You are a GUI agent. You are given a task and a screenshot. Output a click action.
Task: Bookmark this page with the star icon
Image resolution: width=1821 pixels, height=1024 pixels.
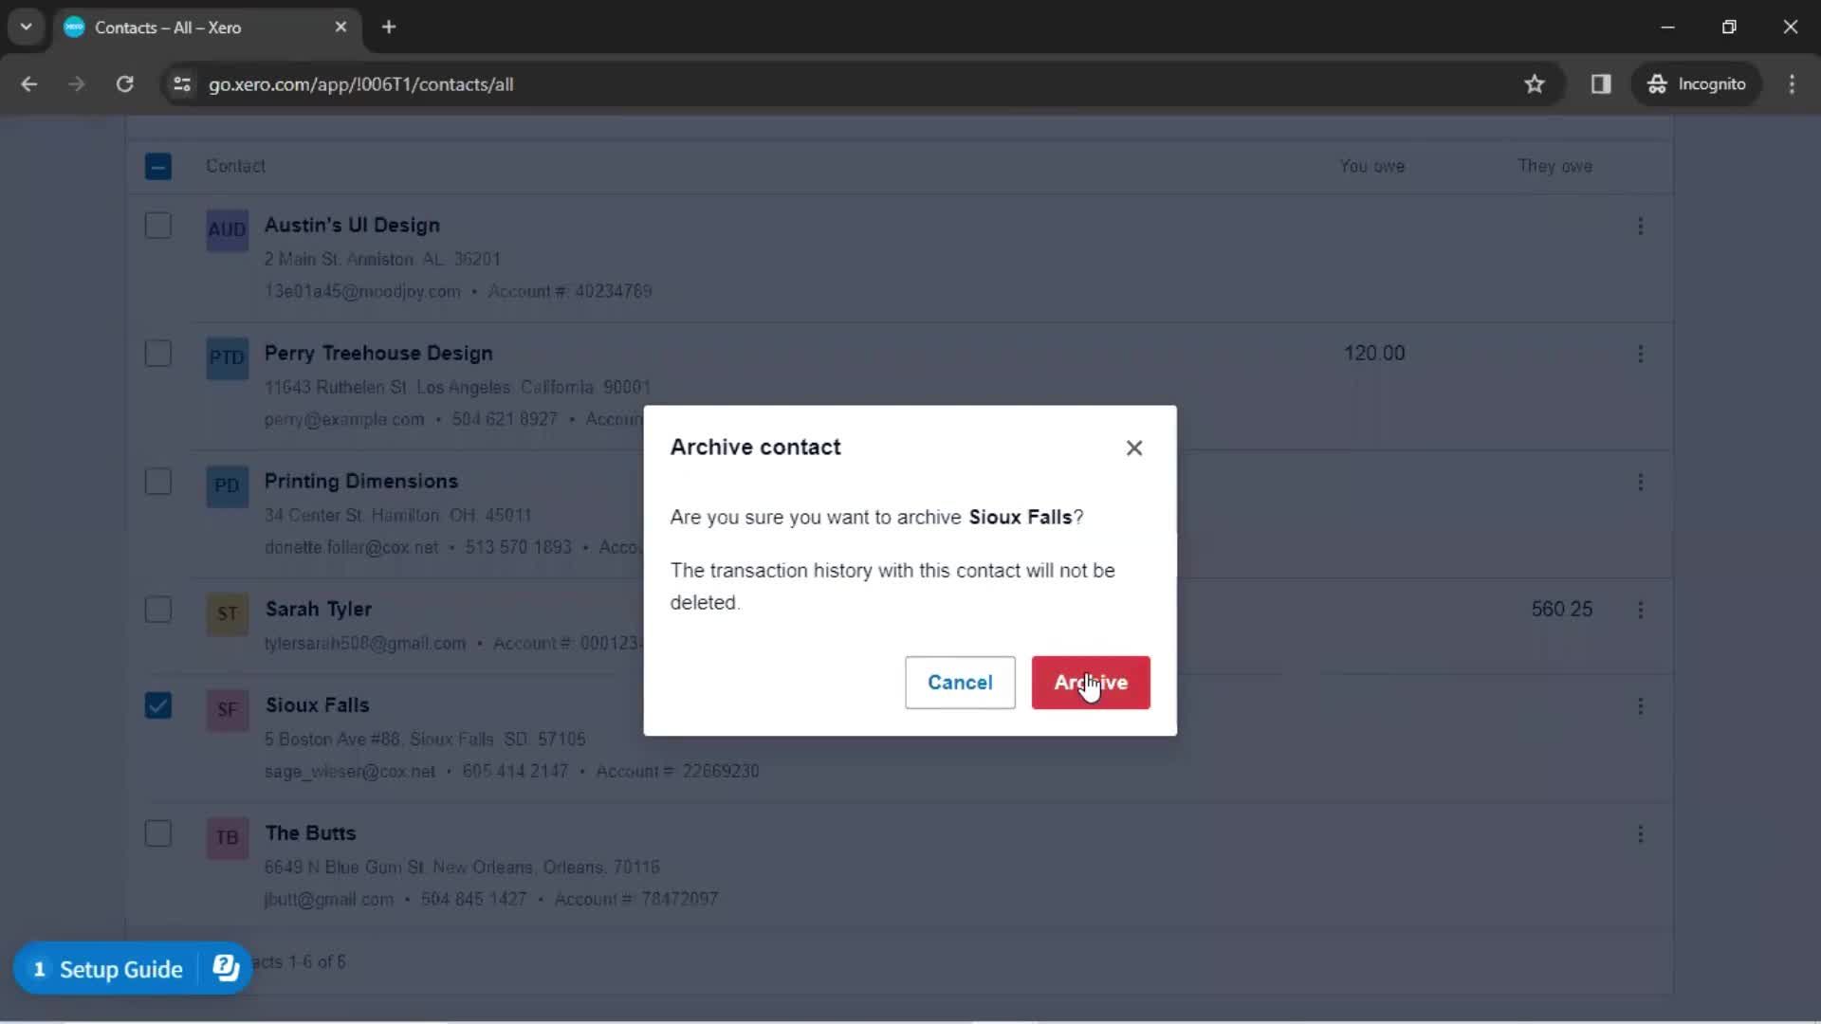click(x=1534, y=84)
